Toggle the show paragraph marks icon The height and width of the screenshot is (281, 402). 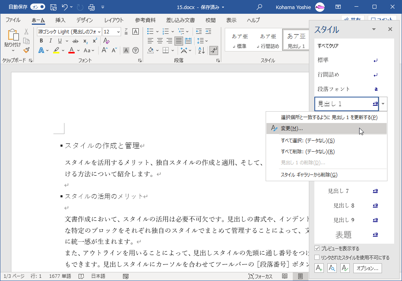pos(214,50)
